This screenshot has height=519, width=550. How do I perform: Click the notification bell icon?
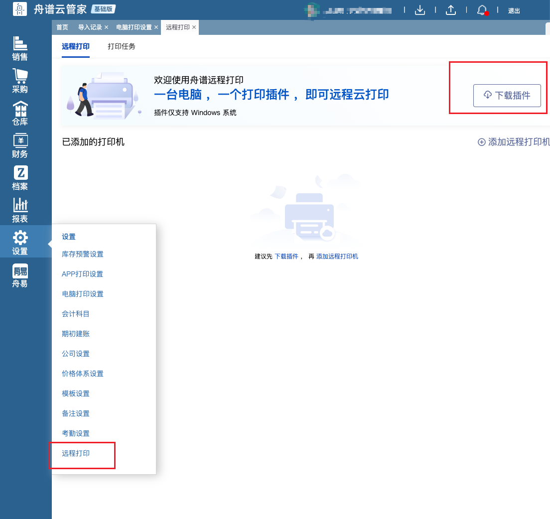coord(482,10)
